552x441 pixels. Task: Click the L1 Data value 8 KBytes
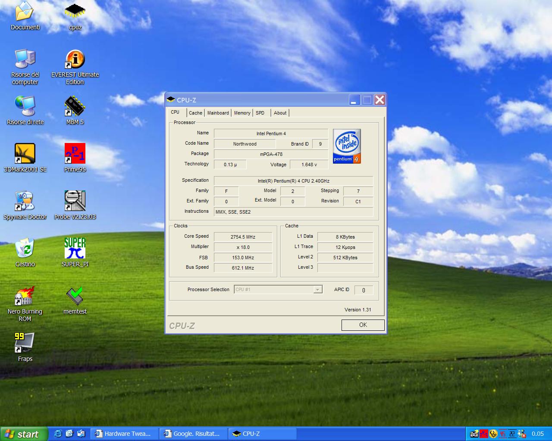tap(345, 237)
